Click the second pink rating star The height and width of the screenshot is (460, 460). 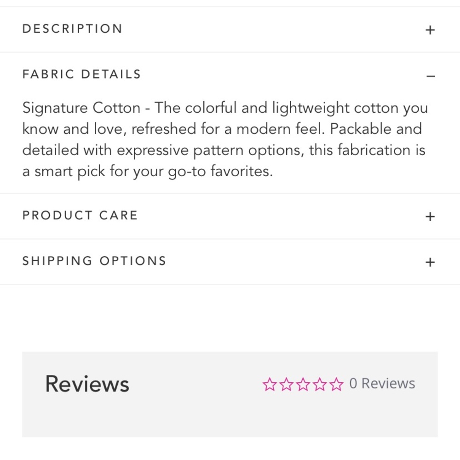click(x=286, y=384)
